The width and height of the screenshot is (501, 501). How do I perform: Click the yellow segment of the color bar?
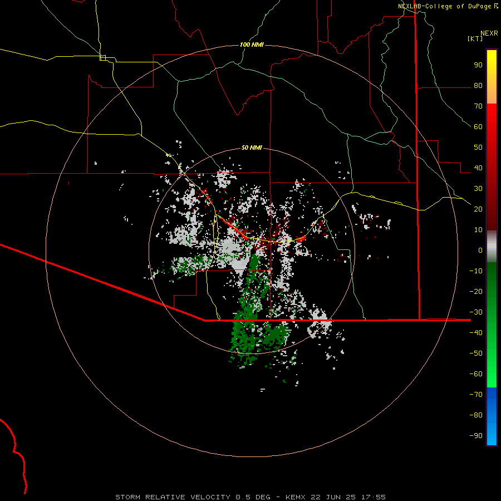492,77
